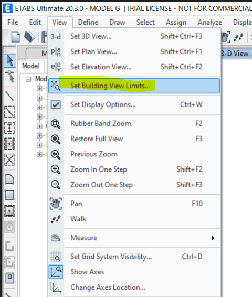The height and width of the screenshot is (297, 252).
Task: Choose Previous Zoom entry
Action: click(134, 154)
